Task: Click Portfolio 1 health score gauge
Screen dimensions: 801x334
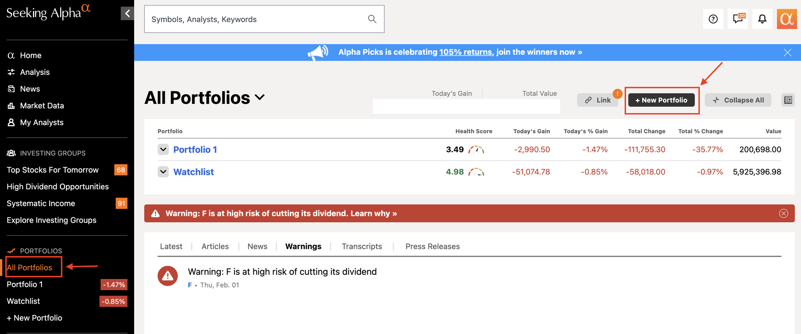Action: point(476,150)
